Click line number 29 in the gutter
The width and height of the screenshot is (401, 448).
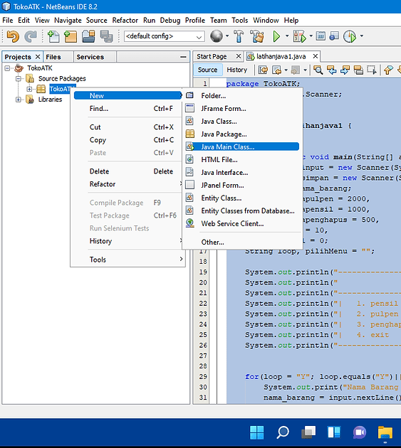coord(203,377)
